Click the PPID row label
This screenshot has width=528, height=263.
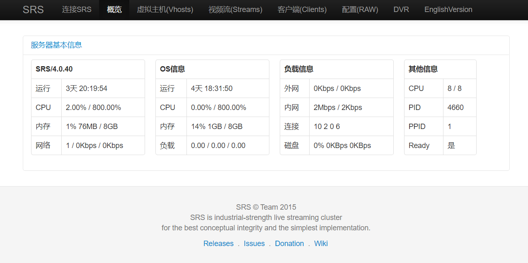(x=417, y=127)
